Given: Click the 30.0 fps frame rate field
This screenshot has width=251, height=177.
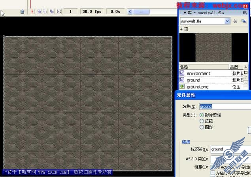Looking at the screenshot, I should tap(92, 11).
